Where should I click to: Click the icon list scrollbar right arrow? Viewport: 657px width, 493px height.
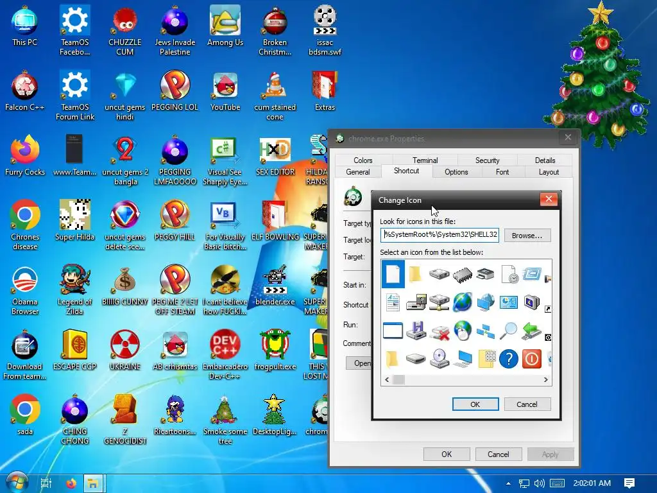coord(545,380)
